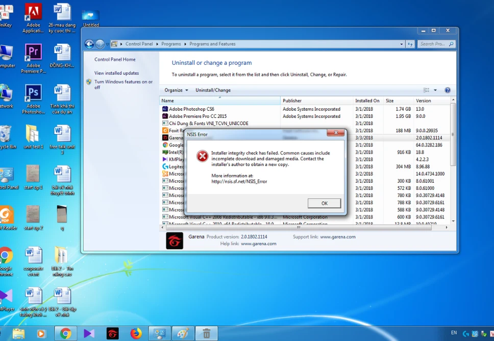Click the Garena logo in the details pane

(175, 241)
